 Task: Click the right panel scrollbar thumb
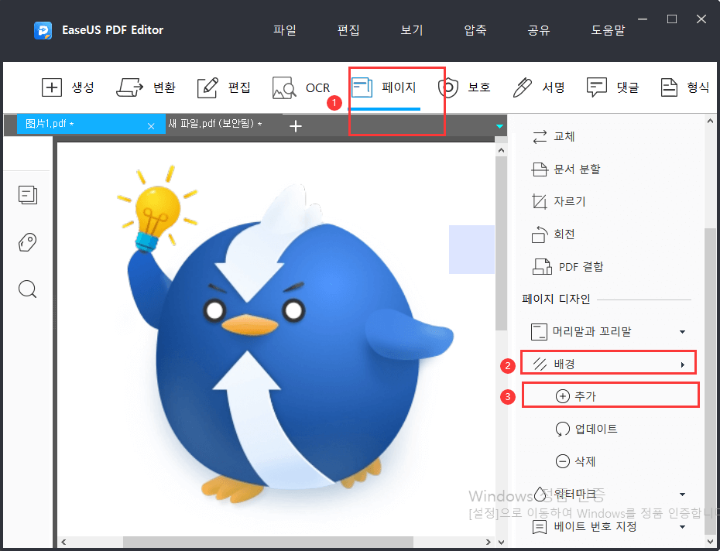pos(711,382)
